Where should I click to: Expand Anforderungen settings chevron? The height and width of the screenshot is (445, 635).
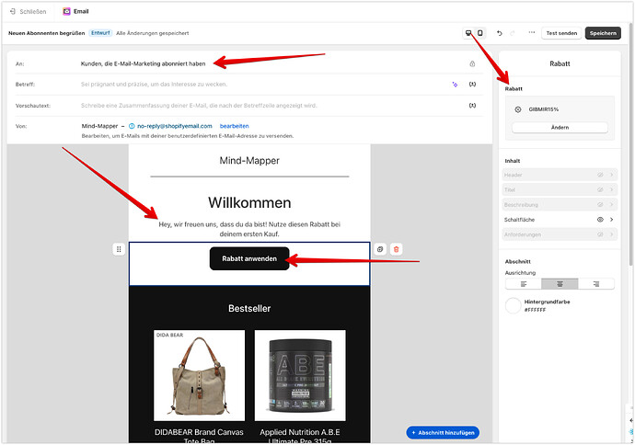pyautogui.click(x=611, y=234)
